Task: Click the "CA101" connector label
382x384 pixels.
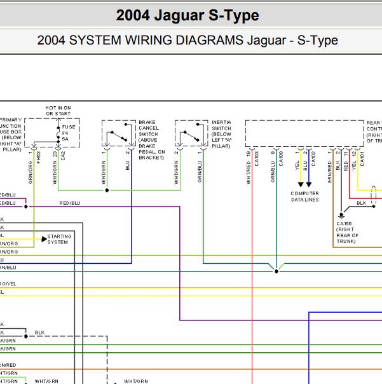Action: (x=362, y=159)
